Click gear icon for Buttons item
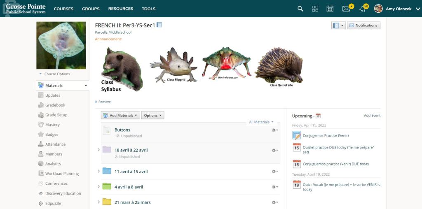Viewport: 422px width, 209px height. point(274,130)
